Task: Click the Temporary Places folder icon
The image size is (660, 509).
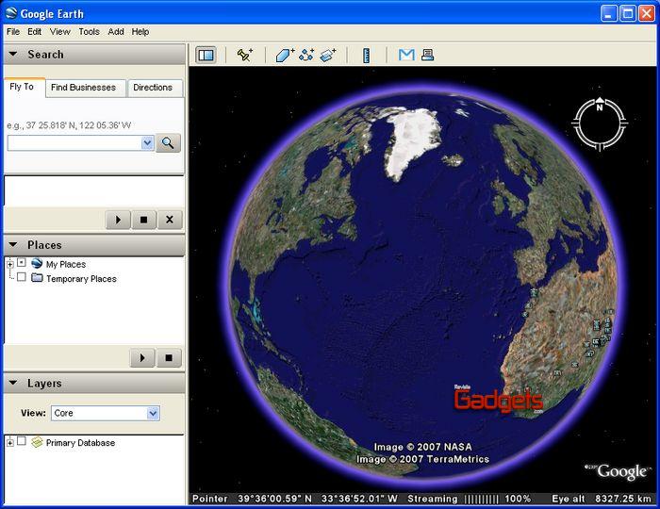Action: tap(37, 278)
